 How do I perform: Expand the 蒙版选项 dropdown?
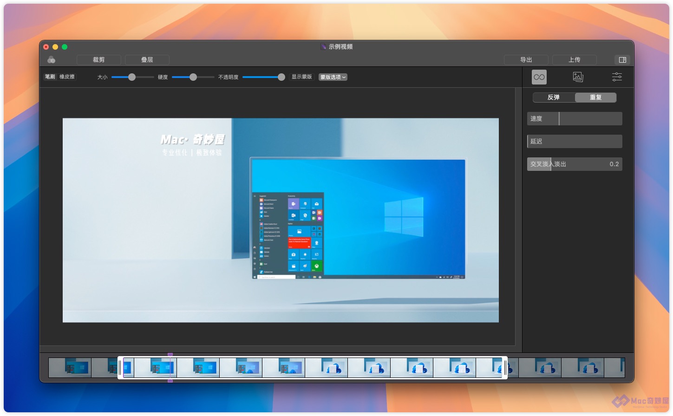coord(333,77)
